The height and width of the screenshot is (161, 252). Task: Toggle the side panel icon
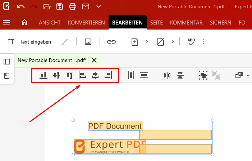[7, 62]
